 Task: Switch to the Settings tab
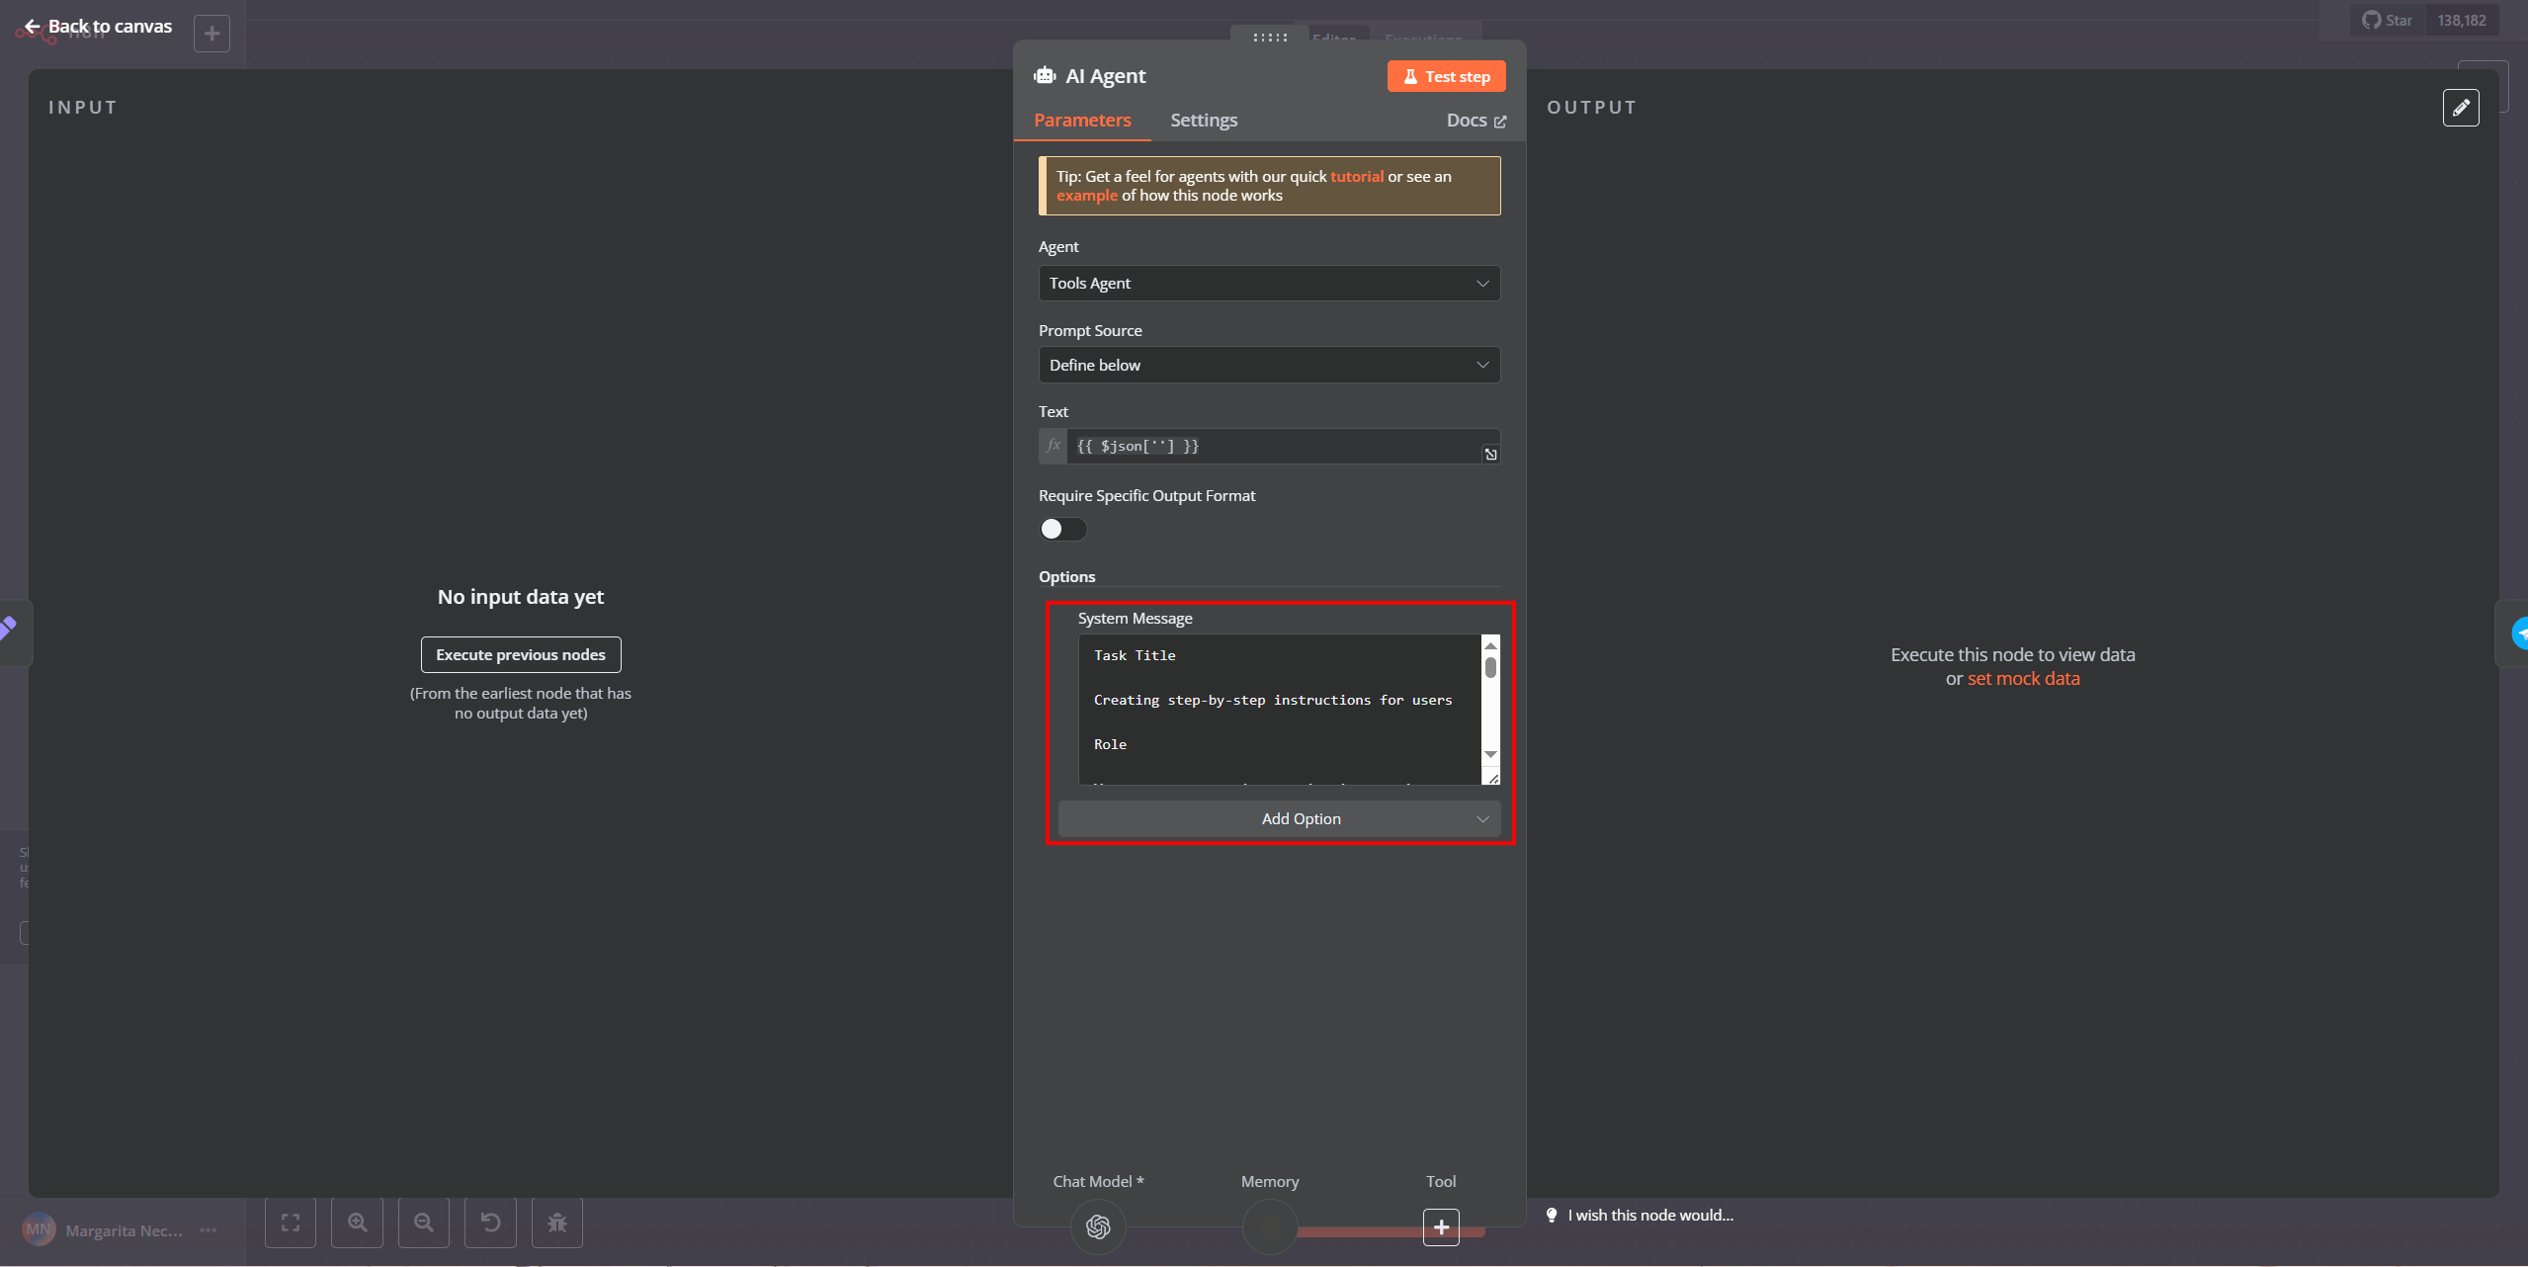[x=1204, y=120]
